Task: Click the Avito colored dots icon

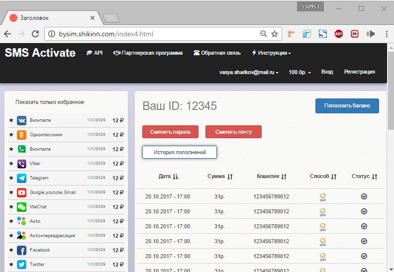Action: point(21,221)
